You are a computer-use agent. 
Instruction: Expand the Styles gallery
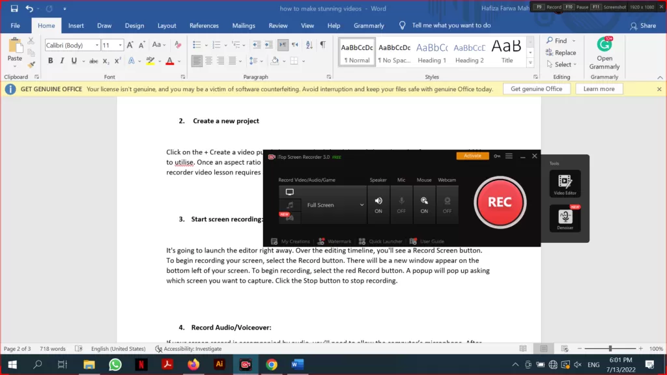click(x=530, y=63)
